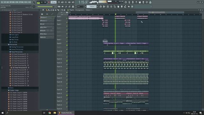The width and height of the screenshot is (204, 115).
Task: Click the playhead marker on the timeline
Action: point(115,14)
